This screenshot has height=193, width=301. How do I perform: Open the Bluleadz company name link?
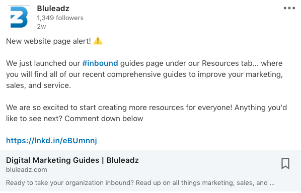click(53, 9)
